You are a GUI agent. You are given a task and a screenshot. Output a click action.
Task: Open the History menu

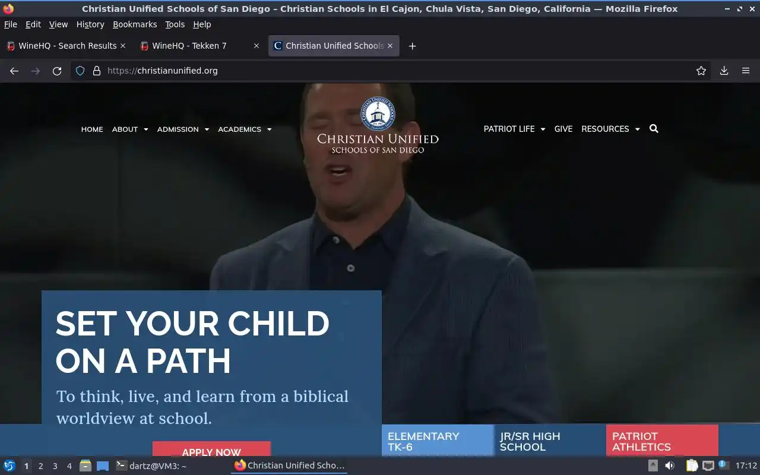point(90,24)
